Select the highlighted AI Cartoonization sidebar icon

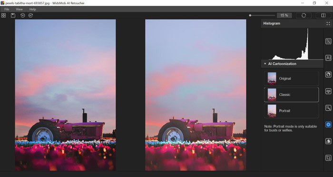(x=328, y=125)
